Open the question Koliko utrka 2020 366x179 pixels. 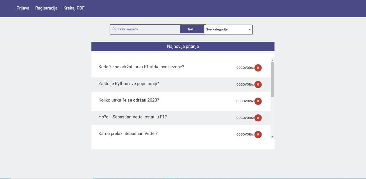tap(129, 100)
